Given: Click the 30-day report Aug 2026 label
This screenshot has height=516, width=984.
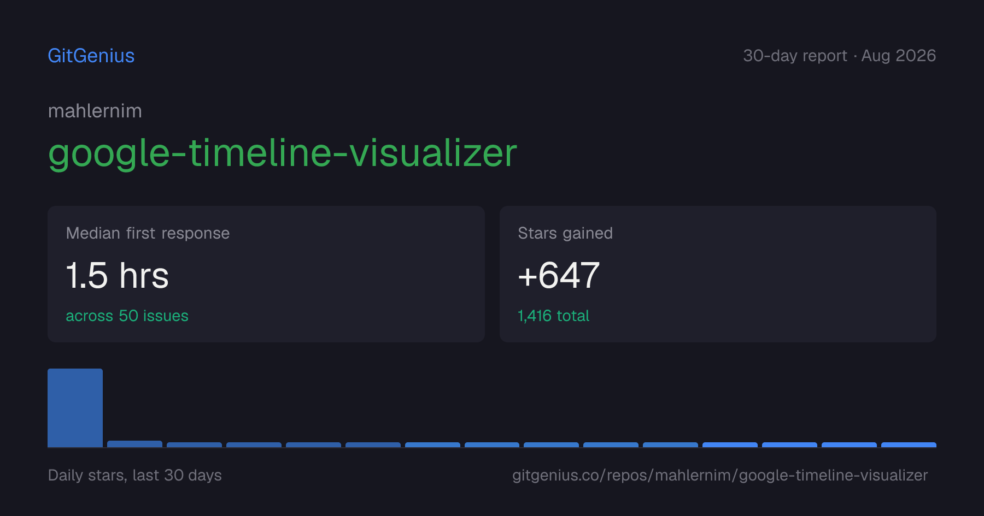Looking at the screenshot, I should [839, 56].
